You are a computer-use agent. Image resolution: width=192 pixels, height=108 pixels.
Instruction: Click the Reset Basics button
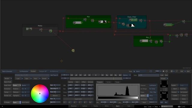coord(25,102)
